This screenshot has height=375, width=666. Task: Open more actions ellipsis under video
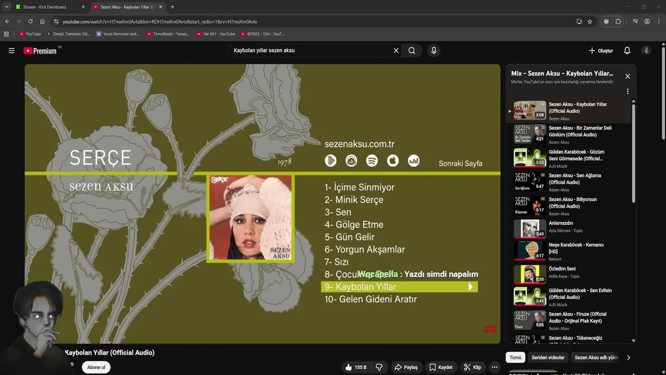494,367
